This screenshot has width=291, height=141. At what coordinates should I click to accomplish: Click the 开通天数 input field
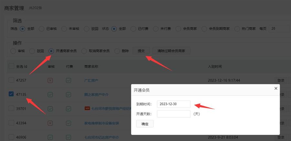pos(173,114)
